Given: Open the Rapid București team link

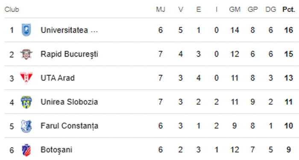Looking at the screenshot, I should [x=69, y=54].
